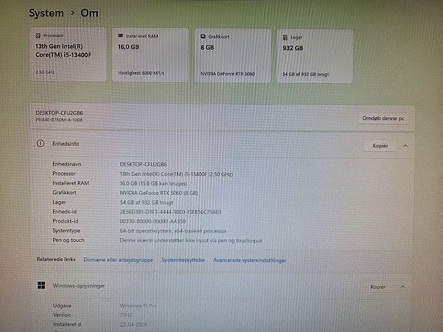Copy device info with Enhedsinfo Kopiér button
The height and width of the screenshot is (332, 443).
[381, 146]
